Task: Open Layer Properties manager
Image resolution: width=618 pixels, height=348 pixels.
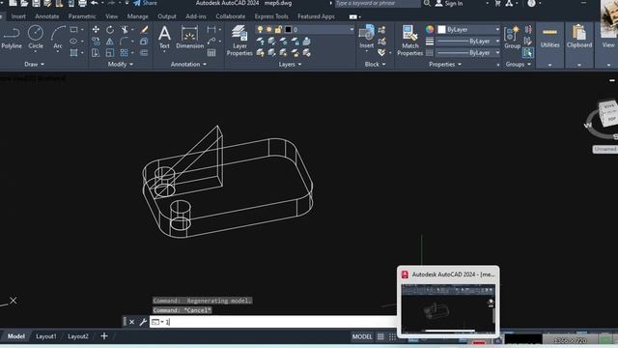Action: pyautogui.click(x=239, y=41)
